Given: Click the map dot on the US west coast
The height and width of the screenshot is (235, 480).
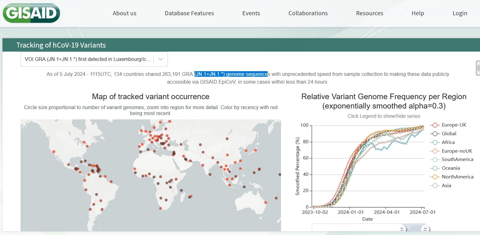Looking at the screenshot, I should (54, 152).
